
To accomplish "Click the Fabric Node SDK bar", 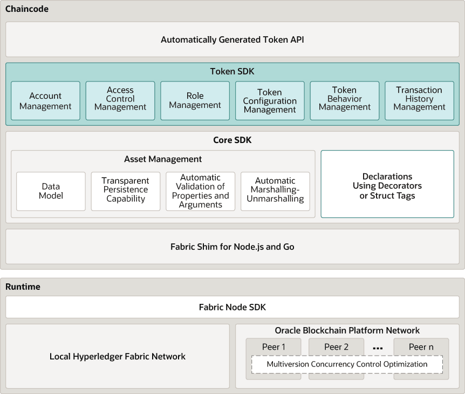I will tap(232, 307).
